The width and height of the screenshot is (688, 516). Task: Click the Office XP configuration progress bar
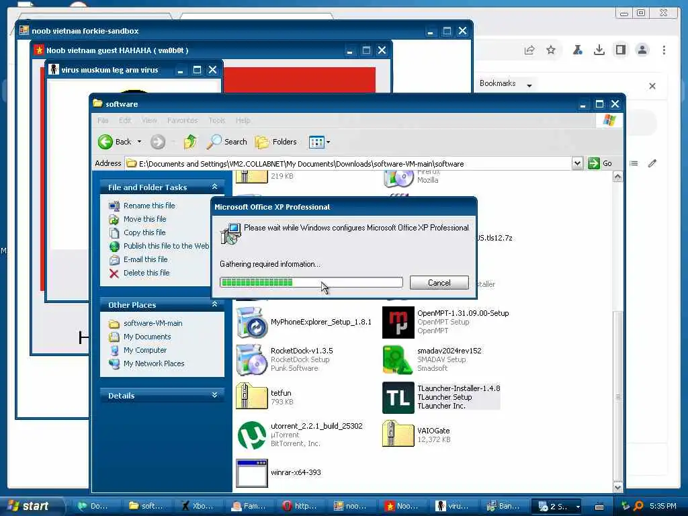tap(311, 282)
